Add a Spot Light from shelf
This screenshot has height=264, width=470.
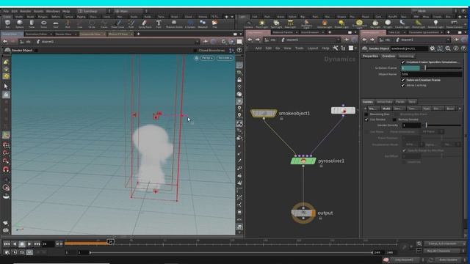tap(276, 23)
